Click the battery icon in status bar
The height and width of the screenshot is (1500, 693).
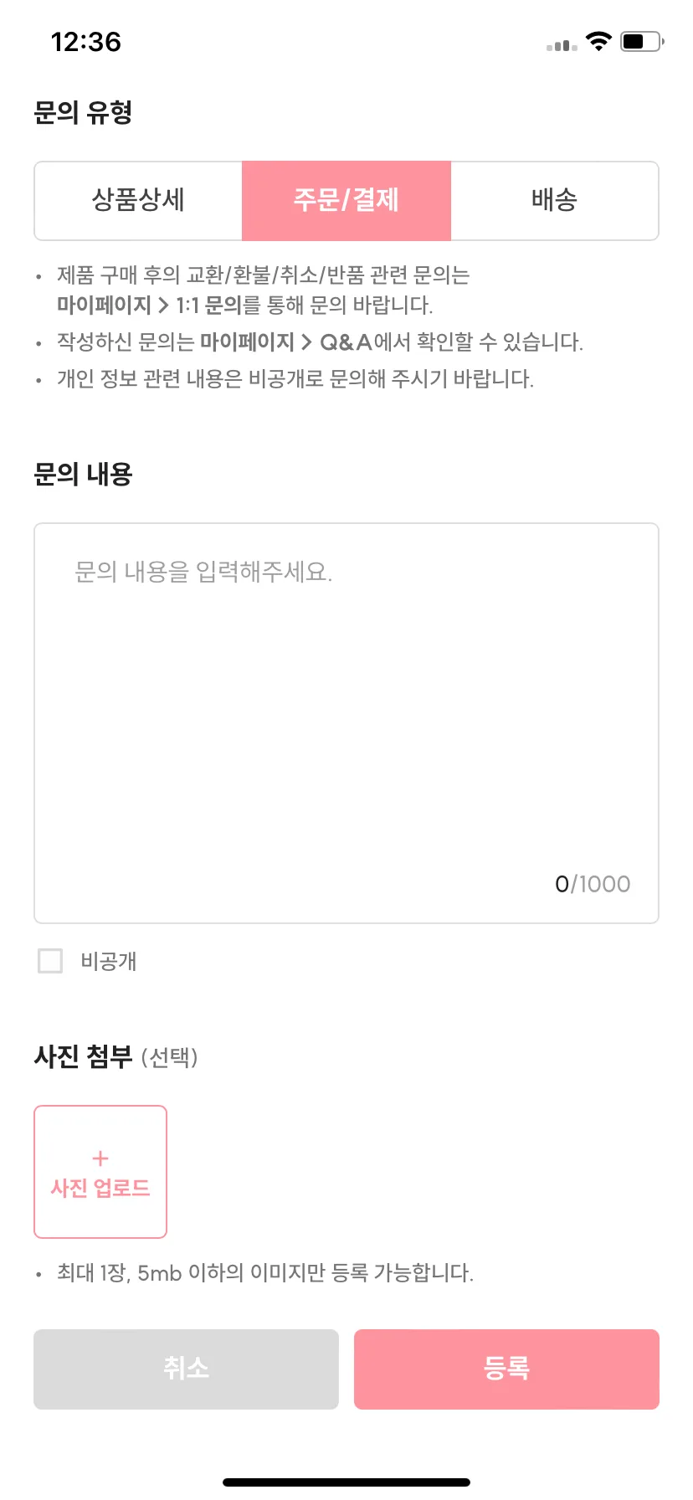coord(642,41)
